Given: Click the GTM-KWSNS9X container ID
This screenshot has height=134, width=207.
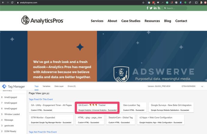Looking at the screenshot, I should point(188,86).
